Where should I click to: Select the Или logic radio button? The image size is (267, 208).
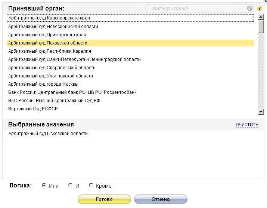[x=44, y=185]
